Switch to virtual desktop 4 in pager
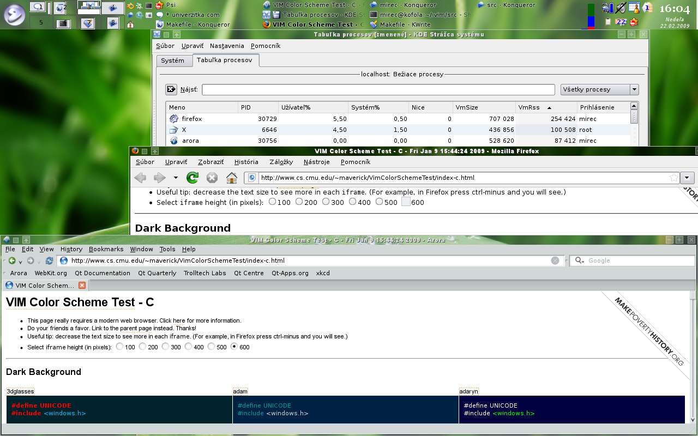The width and height of the screenshot is (698, 436). (x=112, y=8)
